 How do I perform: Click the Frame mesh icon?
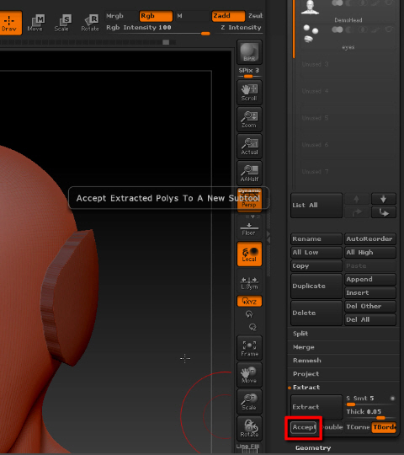pos(249,348)
